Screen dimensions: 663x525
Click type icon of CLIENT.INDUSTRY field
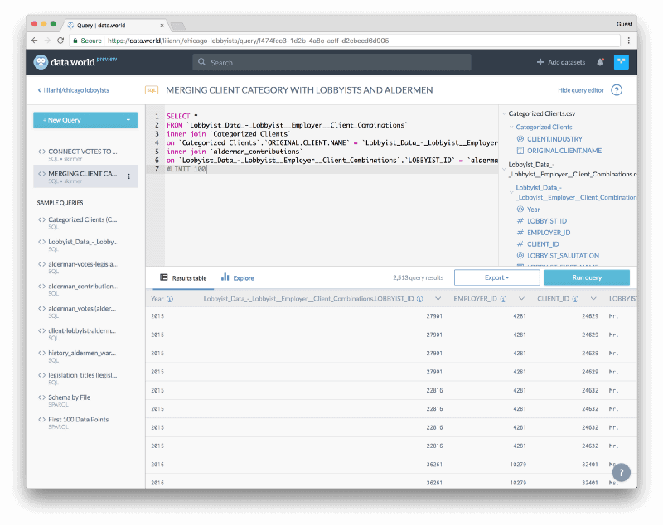(x=520, y=139)
